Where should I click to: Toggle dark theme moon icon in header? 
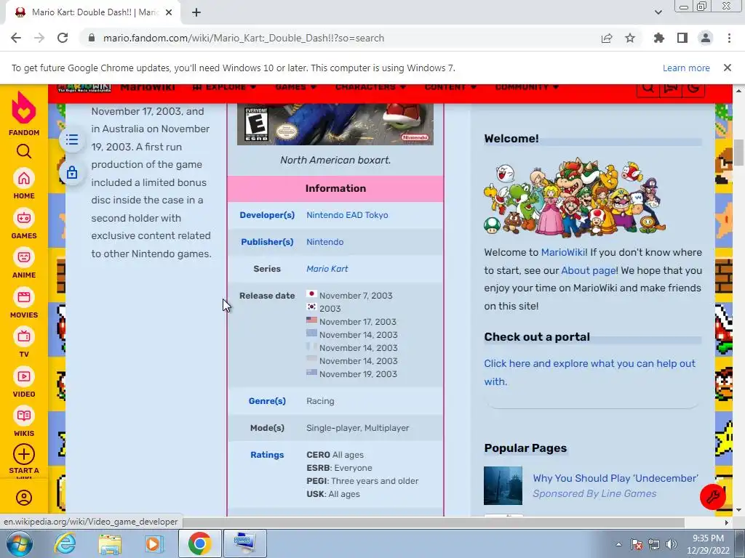click(693, 88)
